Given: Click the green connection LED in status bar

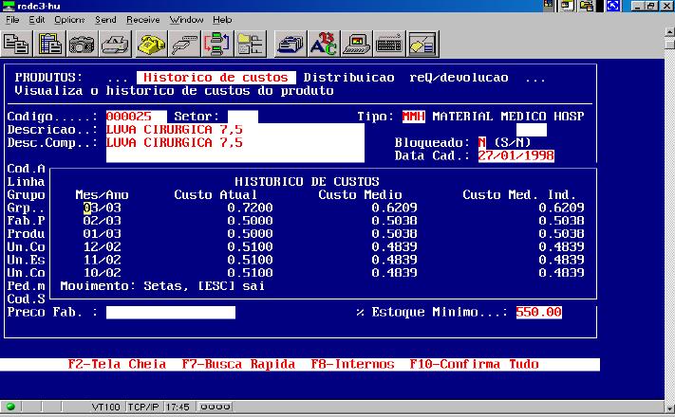Looking at the screenshot, I should 10,407.
